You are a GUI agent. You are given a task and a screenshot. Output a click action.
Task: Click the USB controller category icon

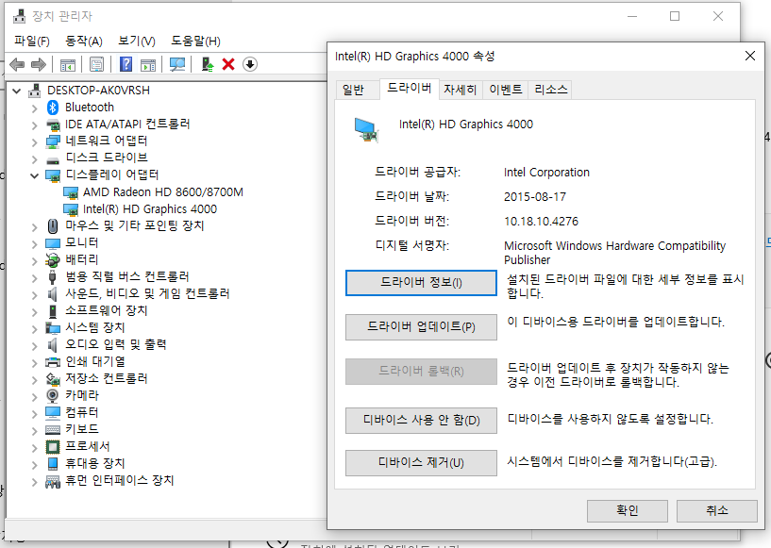(x=53, y=277)
